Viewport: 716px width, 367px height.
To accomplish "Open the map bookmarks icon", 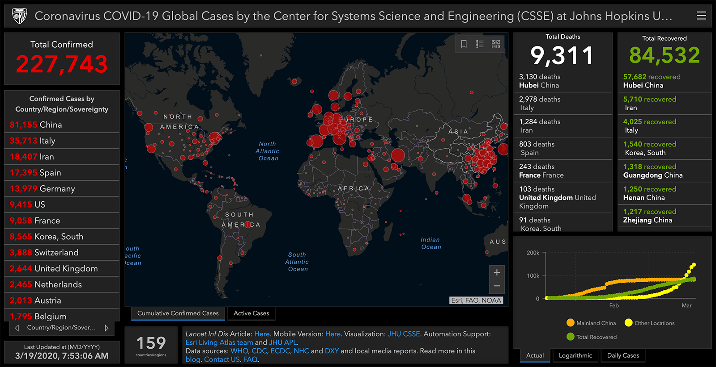I will (464, 44).
